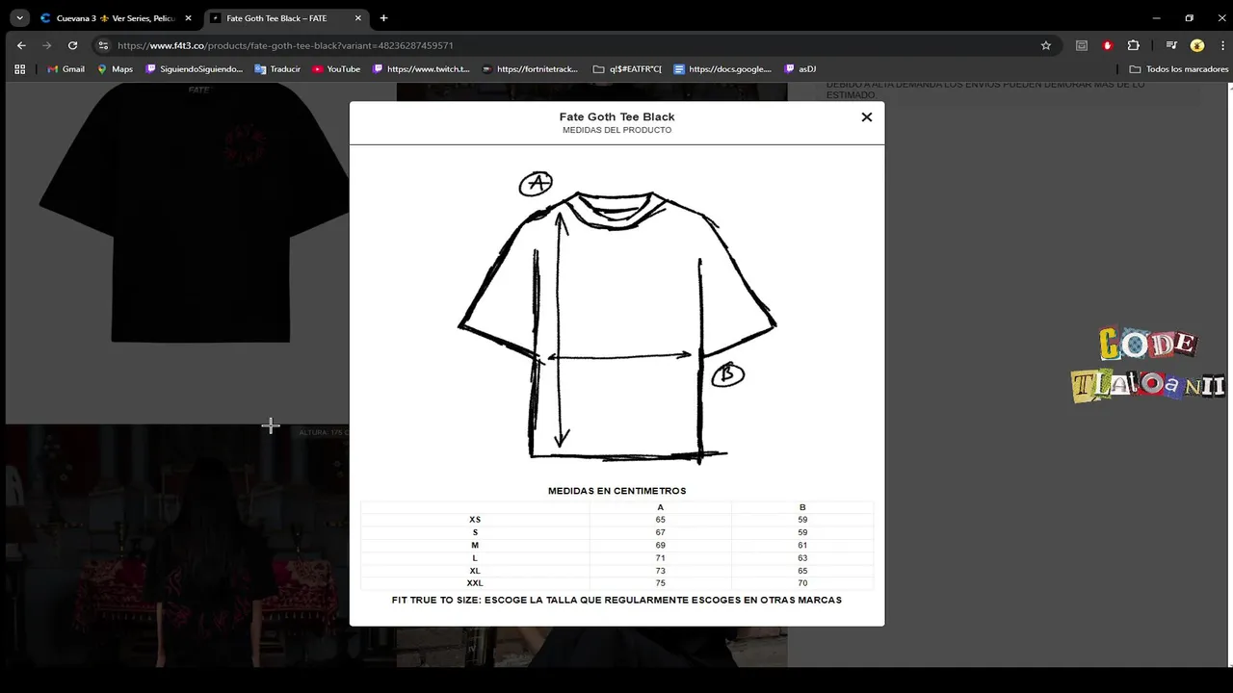This screenshot has width=1233, height=693.
Task: Reload the current page
Action: coord(72,45)
